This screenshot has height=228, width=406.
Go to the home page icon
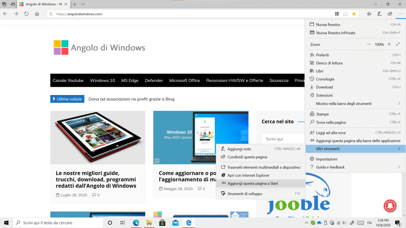coord(37,13)
